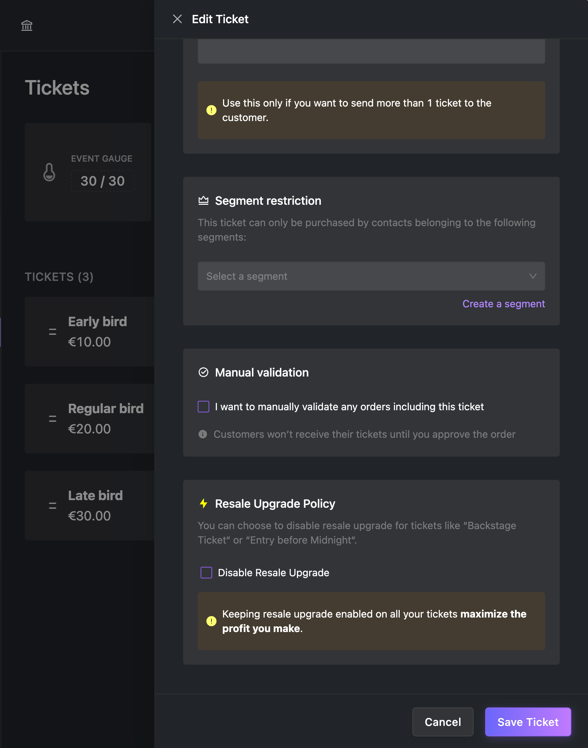Click the bank building icon in sidebar
The height and width of the screenshot is (748, 588).
(27, 25)
